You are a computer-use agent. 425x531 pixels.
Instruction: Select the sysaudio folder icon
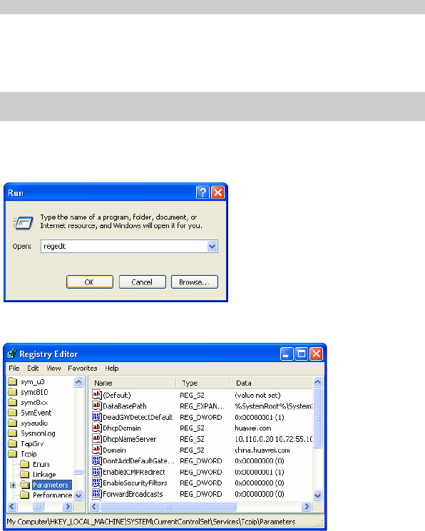pyautogui.click(x=13, y=423)
